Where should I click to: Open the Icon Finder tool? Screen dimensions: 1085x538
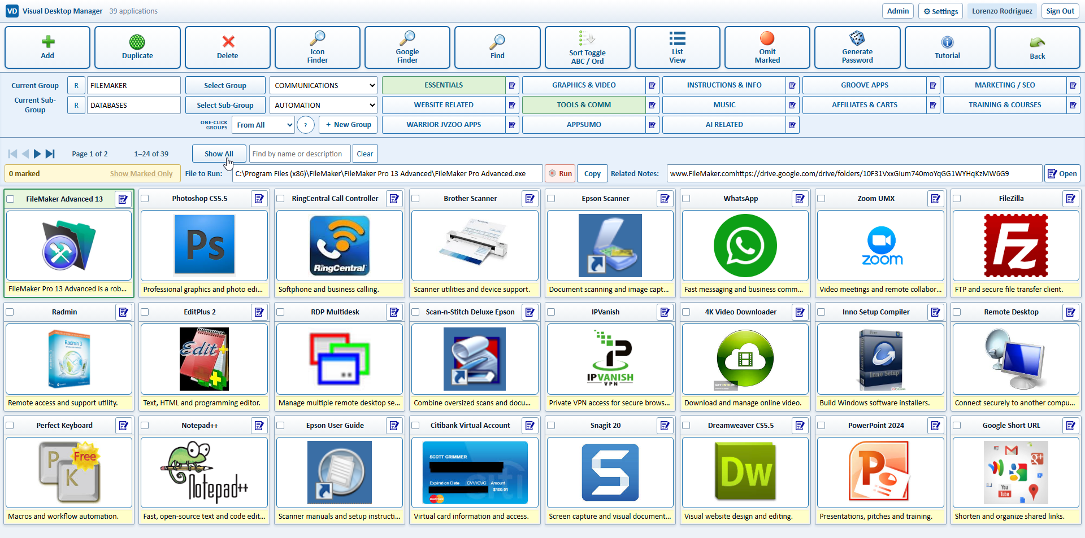click(318, 47)
